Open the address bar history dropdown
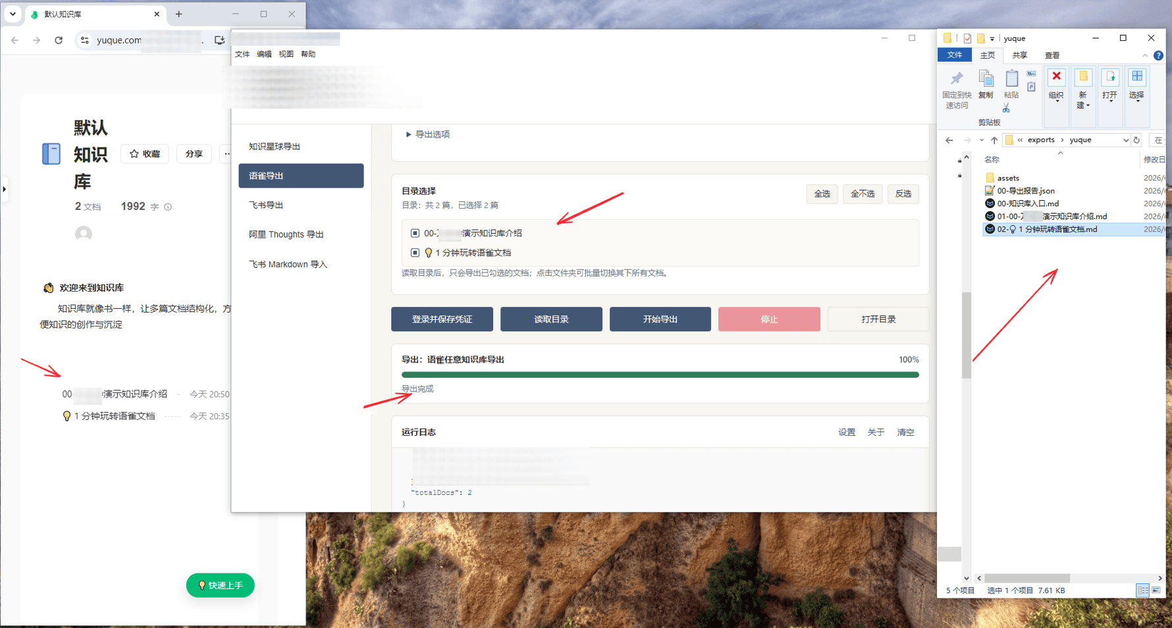The height and width of the screenshot is (628, 1172). tap(1126, 140)
